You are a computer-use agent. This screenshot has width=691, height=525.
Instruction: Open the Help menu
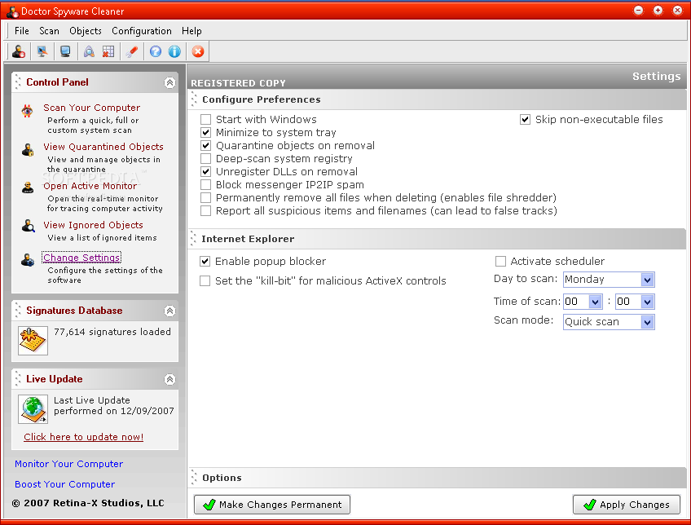(191, 31)
